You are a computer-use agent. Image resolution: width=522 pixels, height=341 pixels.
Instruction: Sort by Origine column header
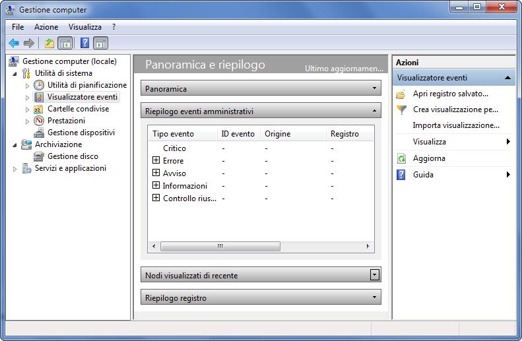point(293,134)
